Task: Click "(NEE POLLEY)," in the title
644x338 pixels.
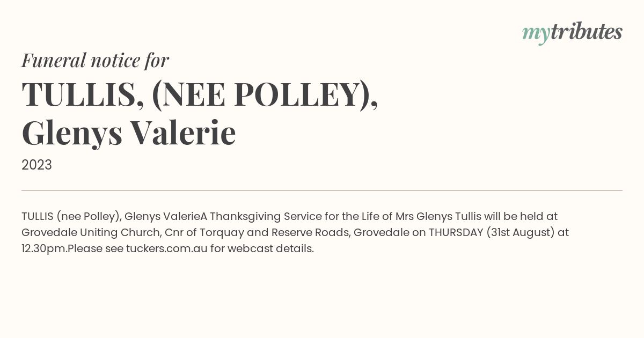Action: 265,95
